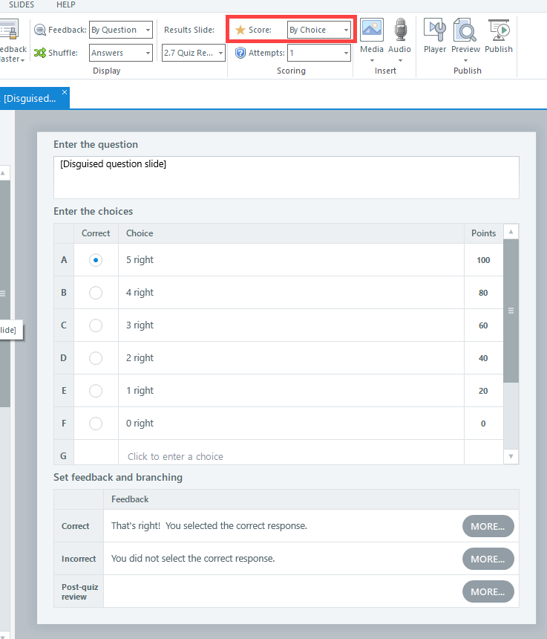This screenshot has width=547, height=639.
Task: Open the Feedback 'By Question' dropdown
Action: coord(121,30)
